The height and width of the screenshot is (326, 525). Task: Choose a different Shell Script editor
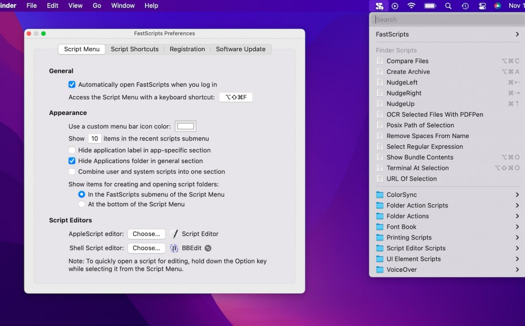(146, 248)
